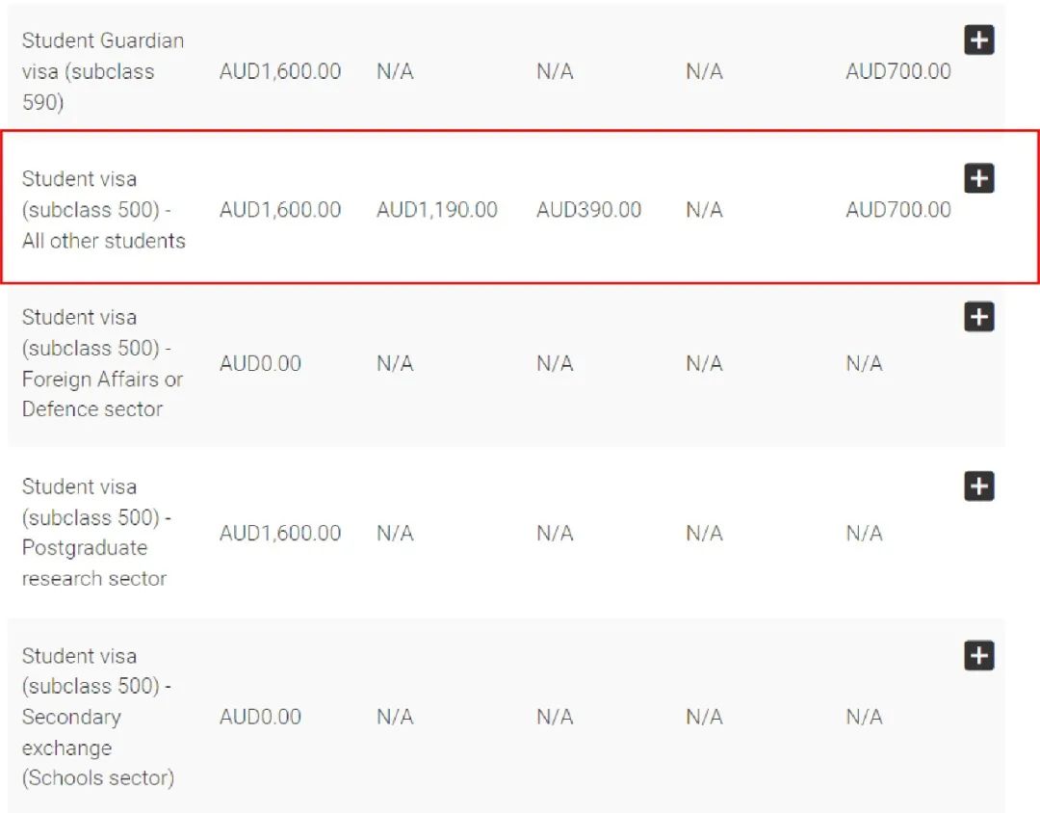Select the Student Guardian visa (subclass 590) label
The width and height of the screenshot is (1040, 813).
pos(102,71)
